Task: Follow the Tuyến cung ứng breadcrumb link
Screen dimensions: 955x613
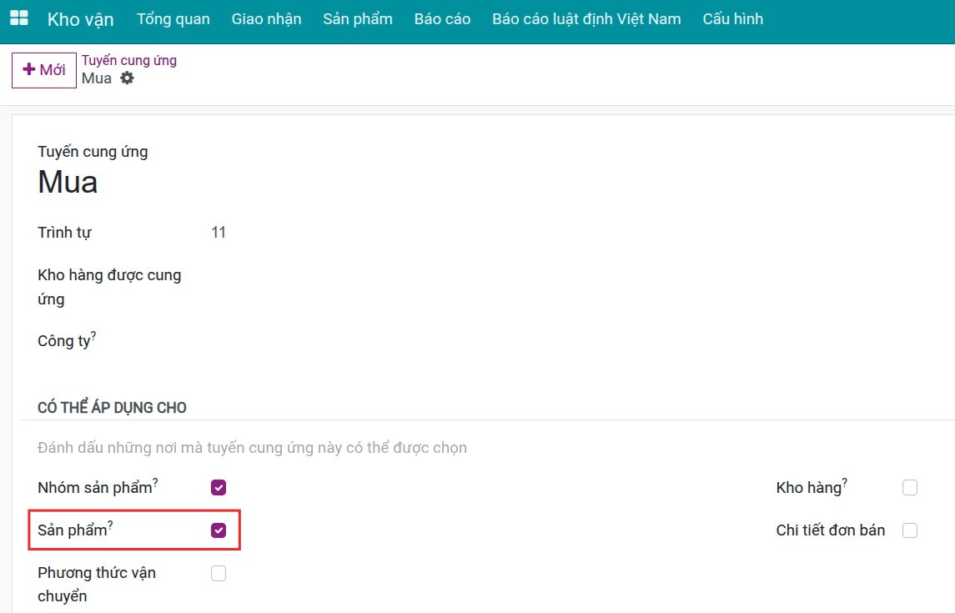Action: click(x=128, y=60)
